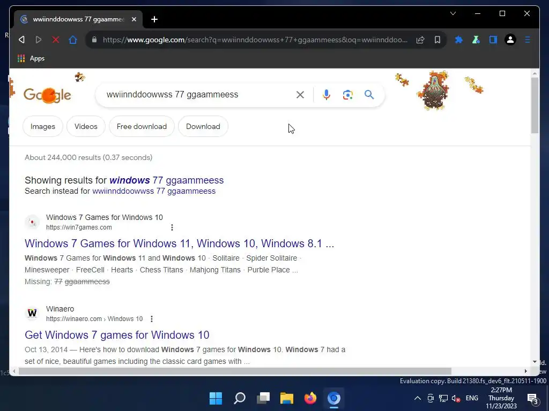549x411 pixels.
Task: Click the forward navigation arrow
Action: (39, 40)
